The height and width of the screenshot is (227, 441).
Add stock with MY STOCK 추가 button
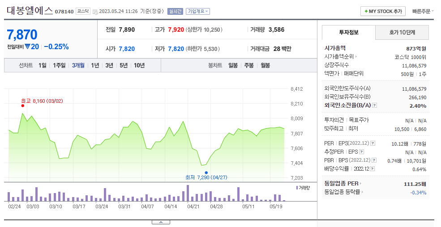(x=383, y=12)
